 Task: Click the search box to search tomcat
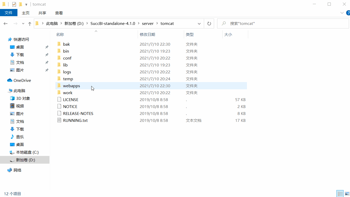(x=282, y=23)
